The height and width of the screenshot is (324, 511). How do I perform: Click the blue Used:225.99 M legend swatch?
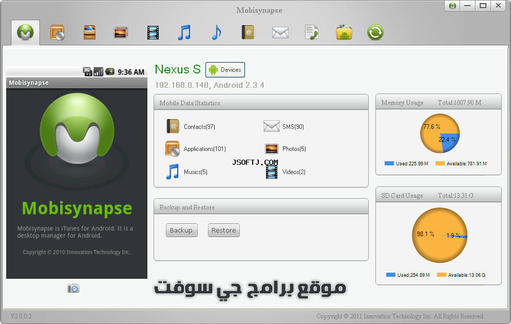click(x=389, y=163)
